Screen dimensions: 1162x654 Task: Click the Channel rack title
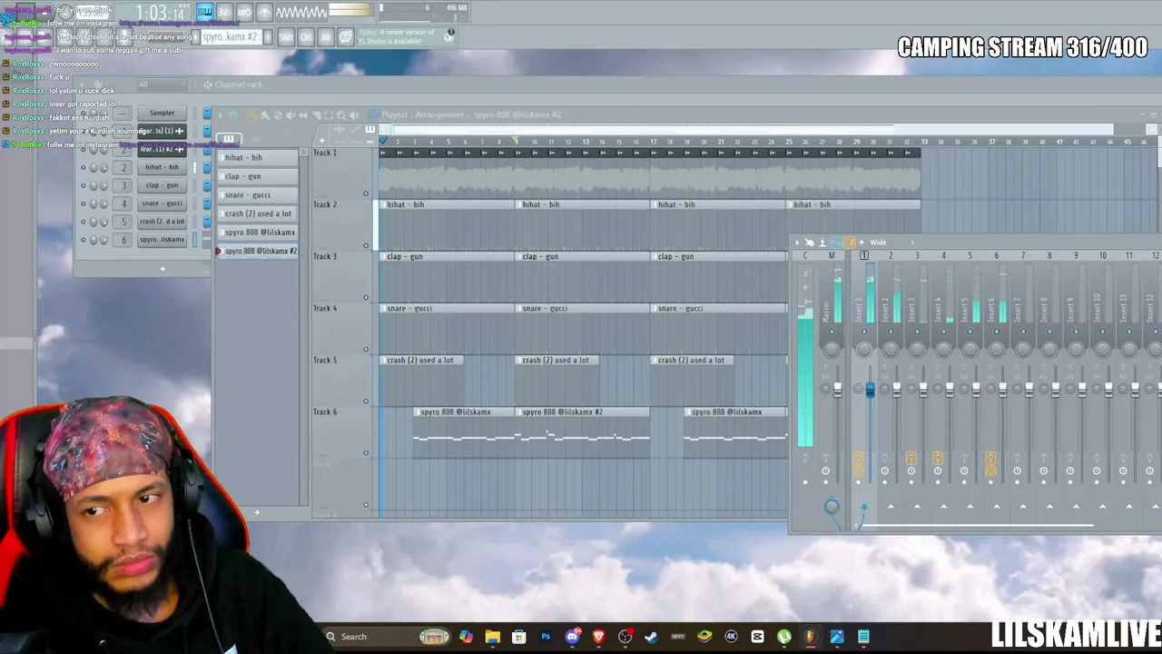(239, 84)
